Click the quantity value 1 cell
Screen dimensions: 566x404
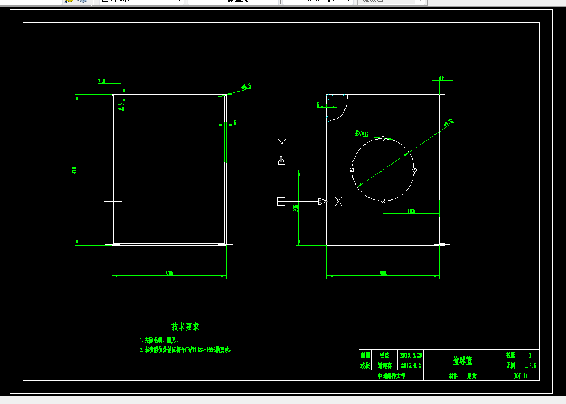coord(530,355)
